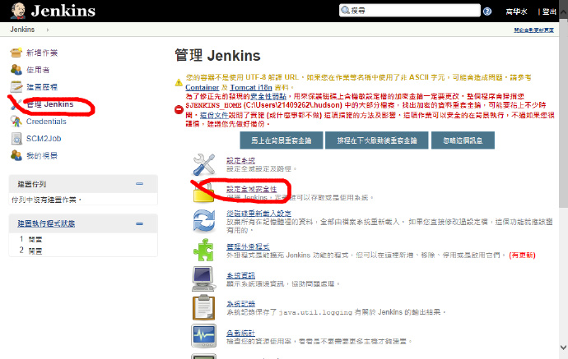Open SCM2Job in the sidebar

click(44, 139)
